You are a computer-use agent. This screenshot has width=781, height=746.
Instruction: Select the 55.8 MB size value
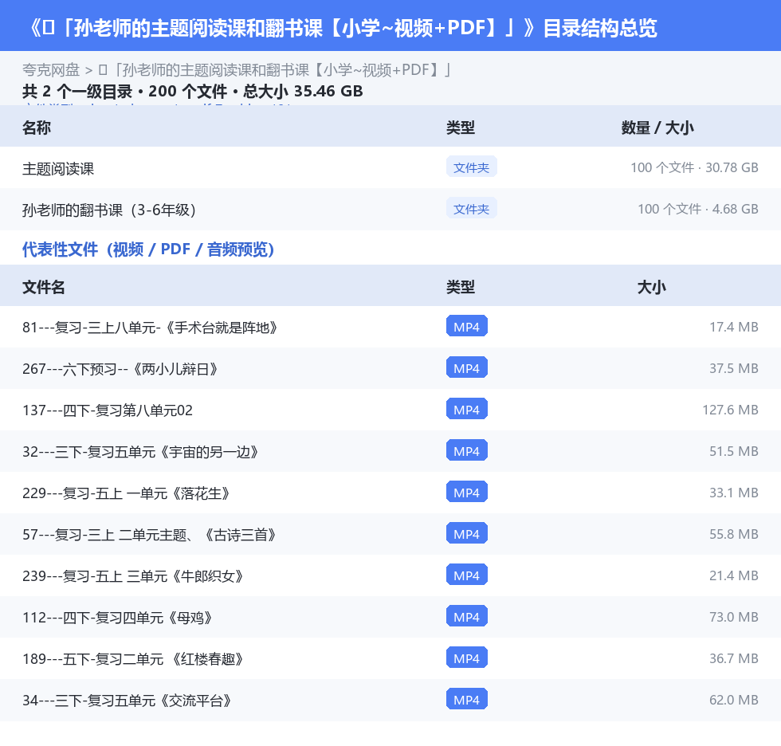coord(734,534)
